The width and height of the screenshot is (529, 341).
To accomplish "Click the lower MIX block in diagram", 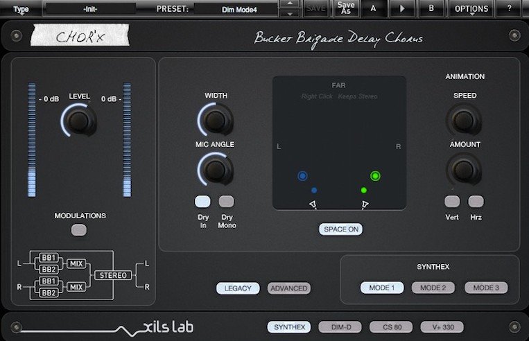I will (76, 287).
